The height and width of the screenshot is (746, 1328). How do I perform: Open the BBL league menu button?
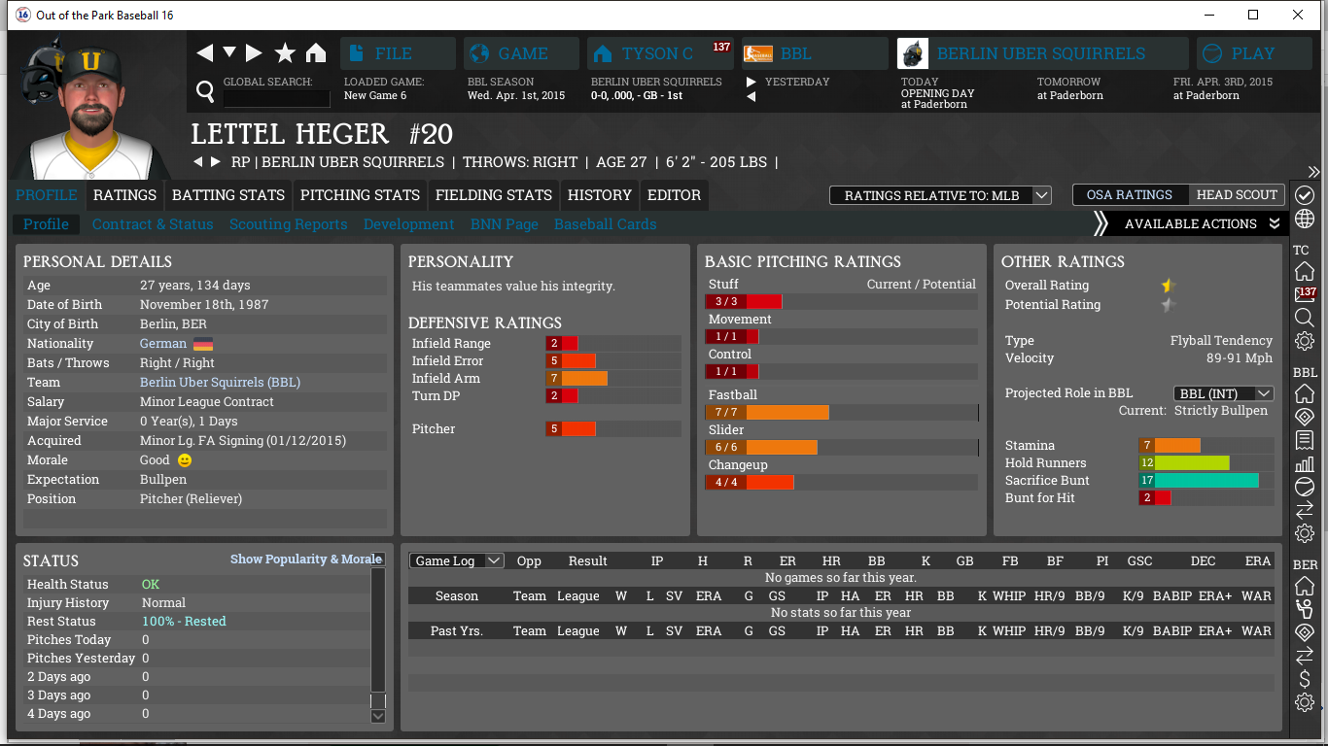click(815, 53)
